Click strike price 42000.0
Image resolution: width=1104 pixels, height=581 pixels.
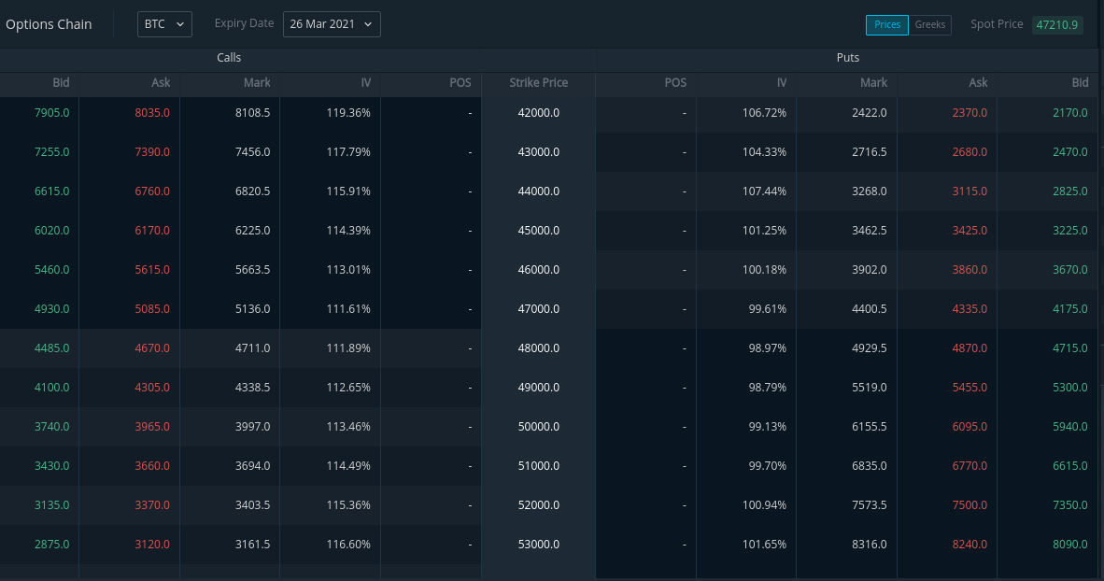(539, 113)
